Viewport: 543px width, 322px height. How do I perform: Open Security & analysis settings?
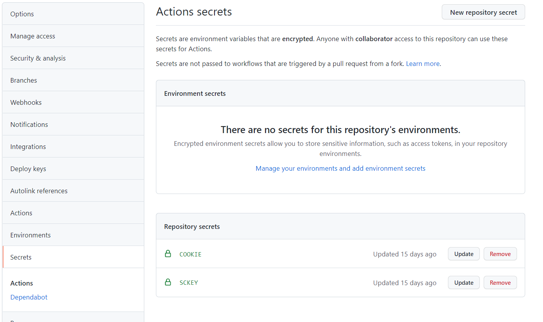coord(38,58)
